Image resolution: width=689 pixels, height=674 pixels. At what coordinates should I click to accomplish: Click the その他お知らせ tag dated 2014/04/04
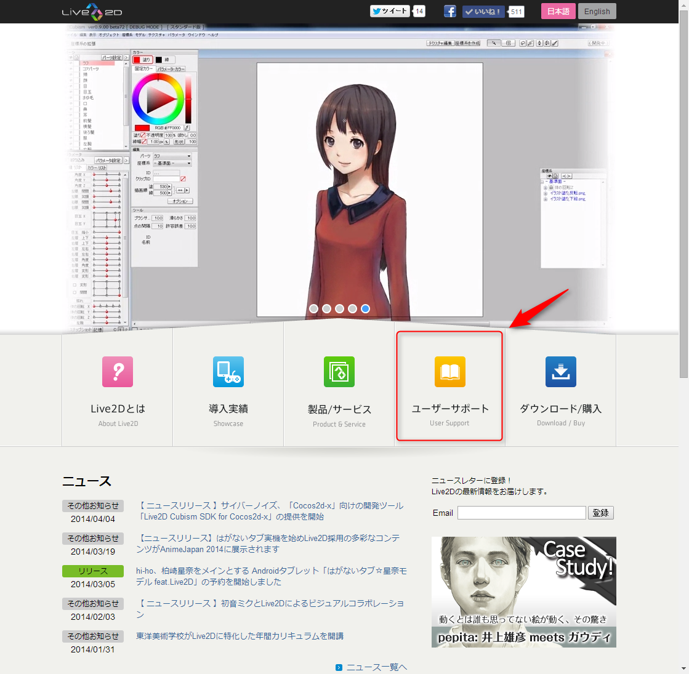(x=93, y=506)
